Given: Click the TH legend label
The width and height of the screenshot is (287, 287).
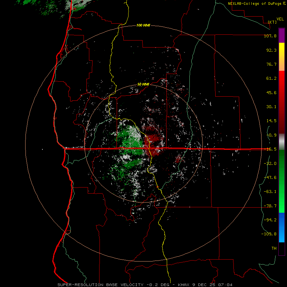Looking at the screenshot, I should [274, 248].
